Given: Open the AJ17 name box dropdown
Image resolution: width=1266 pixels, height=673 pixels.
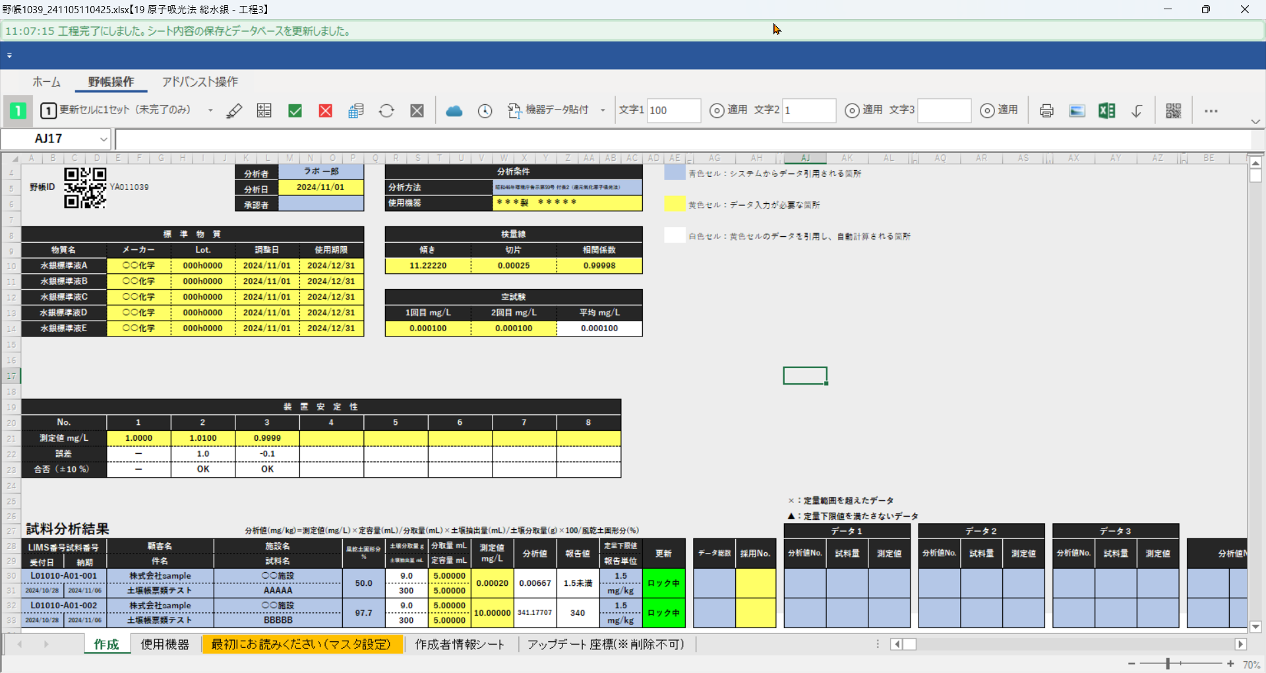Looking at the screenshot, I should coord(104,139).
